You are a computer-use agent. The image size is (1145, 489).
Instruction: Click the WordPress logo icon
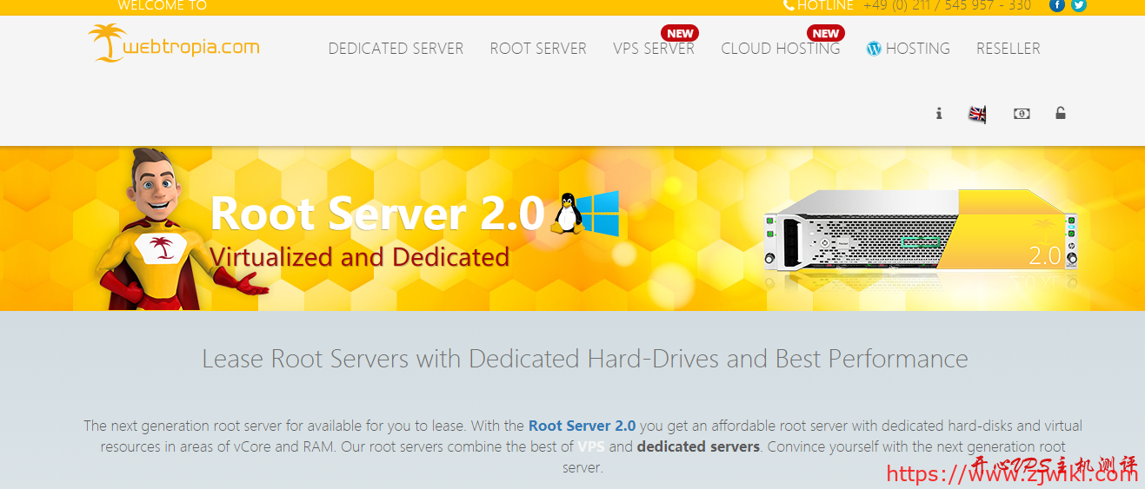[874, 49]
